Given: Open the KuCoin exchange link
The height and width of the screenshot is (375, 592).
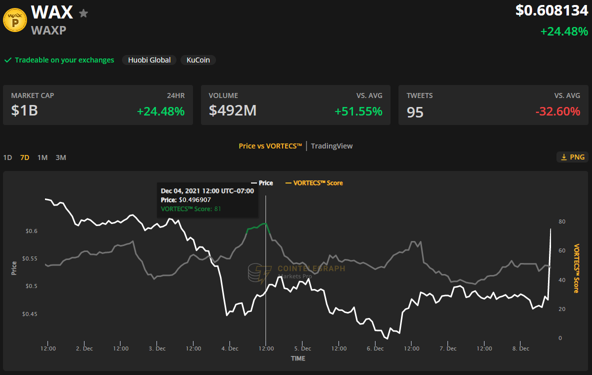Looking at the screenshot, I should (x=198, y=60).
